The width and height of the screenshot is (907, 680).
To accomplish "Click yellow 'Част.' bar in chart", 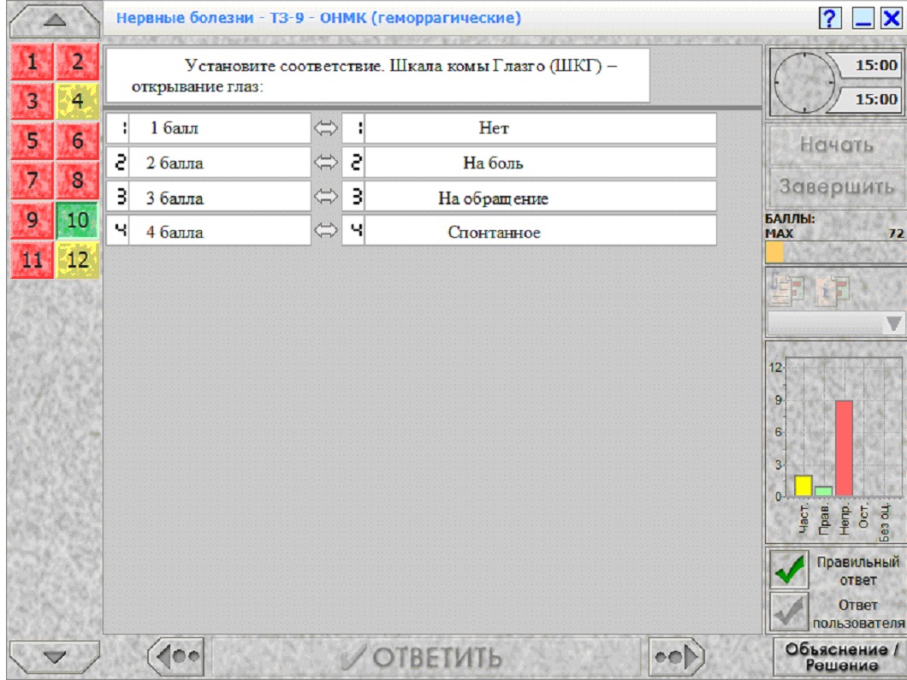I will coord(803,486).
